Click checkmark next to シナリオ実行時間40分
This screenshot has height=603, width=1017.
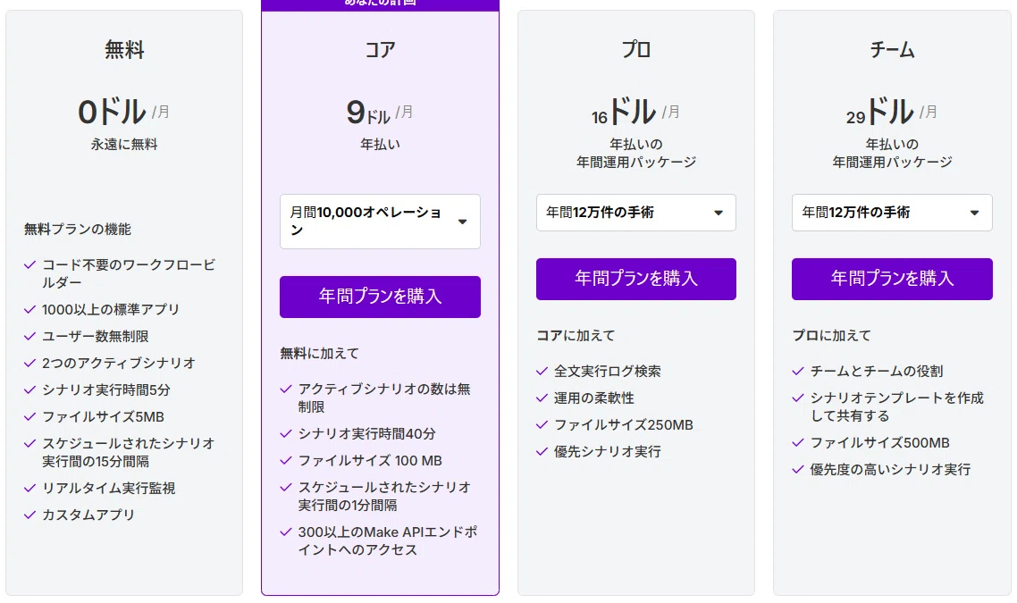point(285,433)
